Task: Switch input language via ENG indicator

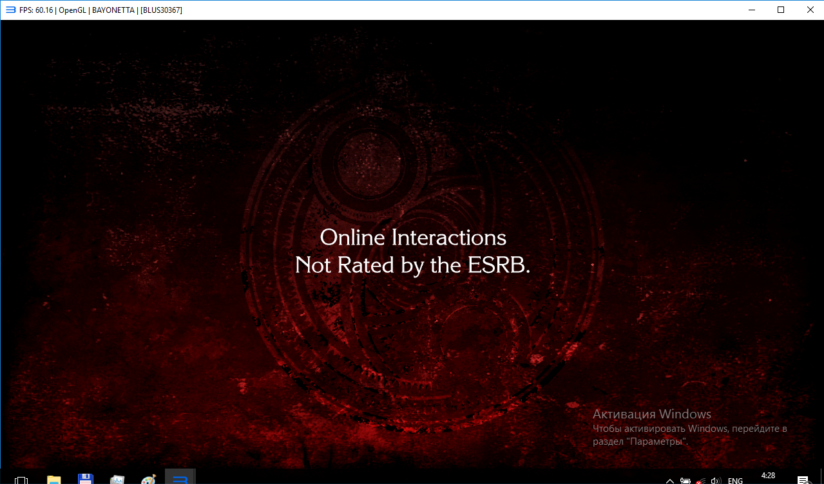Action: point(735,480)
